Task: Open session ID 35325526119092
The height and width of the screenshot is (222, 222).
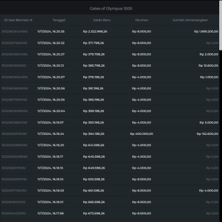Action: pyautogui.click(x=14, y=168)
